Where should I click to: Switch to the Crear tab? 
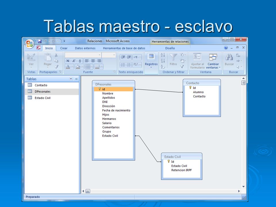click(64, 48)
